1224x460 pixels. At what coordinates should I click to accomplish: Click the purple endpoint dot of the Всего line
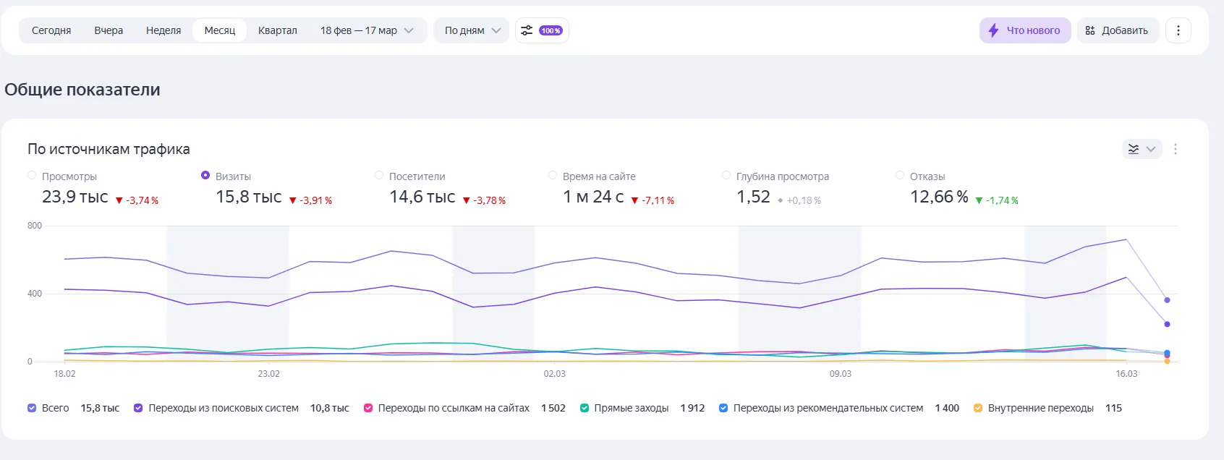(x=1167, y=300)
